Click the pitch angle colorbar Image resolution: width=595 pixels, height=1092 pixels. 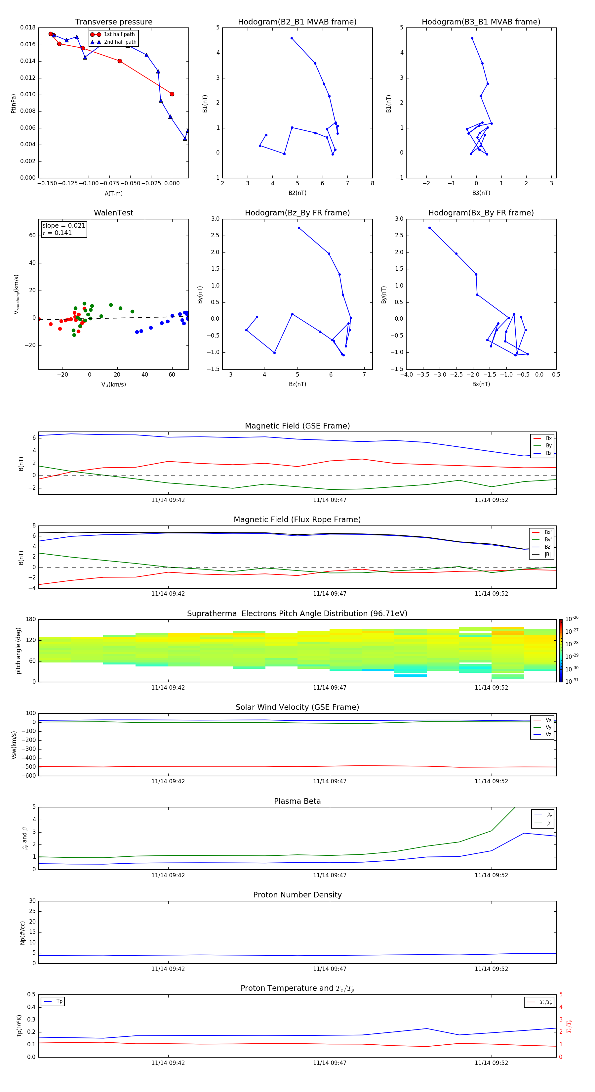pos(561,651)
